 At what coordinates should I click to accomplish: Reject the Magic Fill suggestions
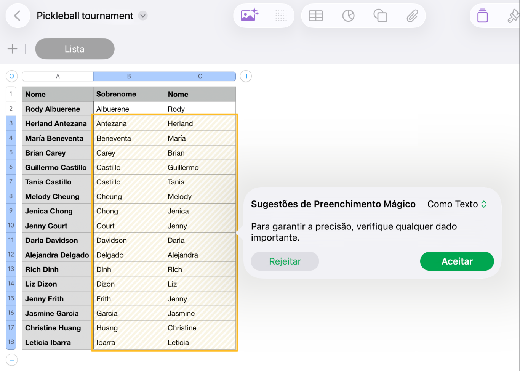pyautogui.click(x=285, y=261)
